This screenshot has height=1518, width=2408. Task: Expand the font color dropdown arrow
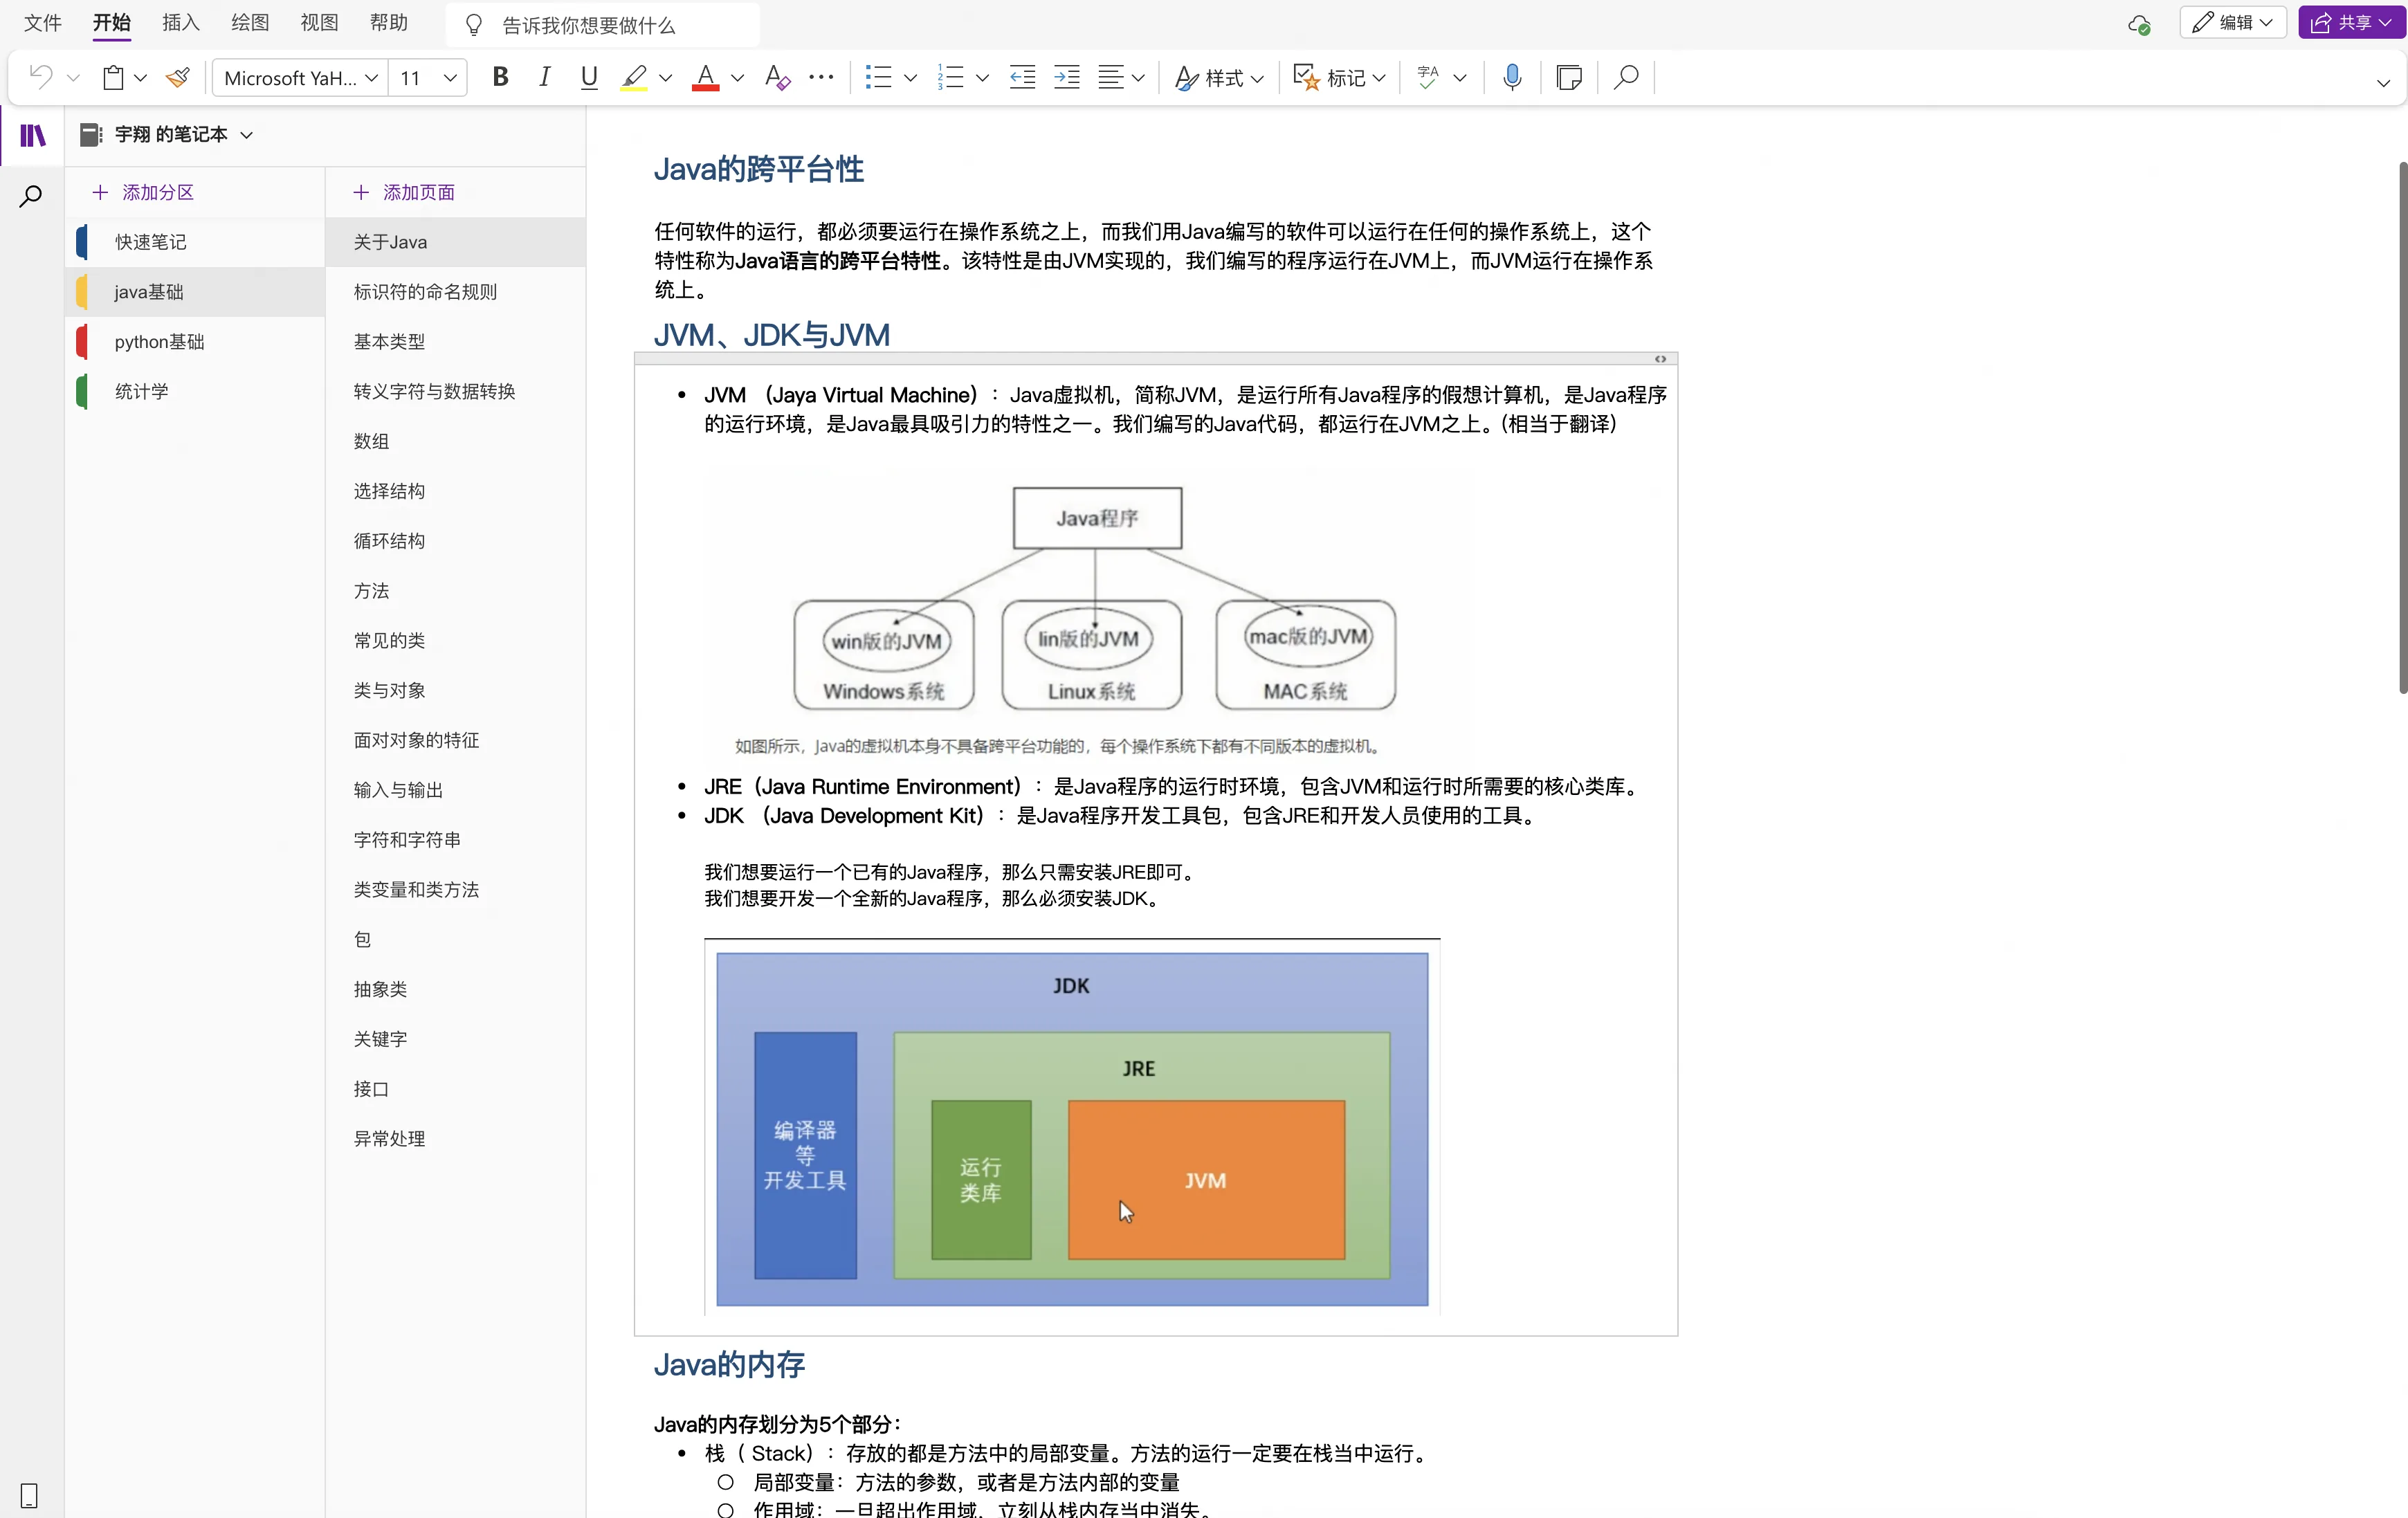tap(738, 78)
